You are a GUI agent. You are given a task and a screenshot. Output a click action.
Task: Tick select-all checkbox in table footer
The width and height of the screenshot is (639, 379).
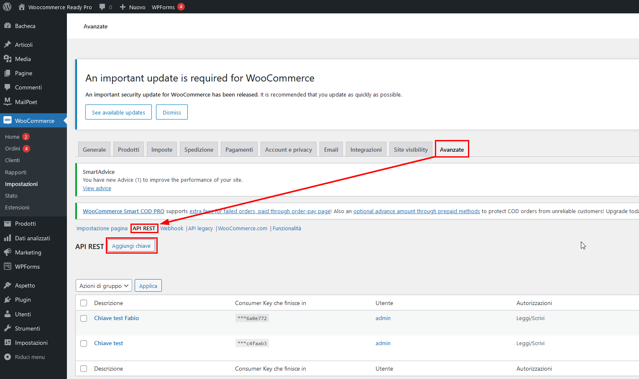coord(84,369)
